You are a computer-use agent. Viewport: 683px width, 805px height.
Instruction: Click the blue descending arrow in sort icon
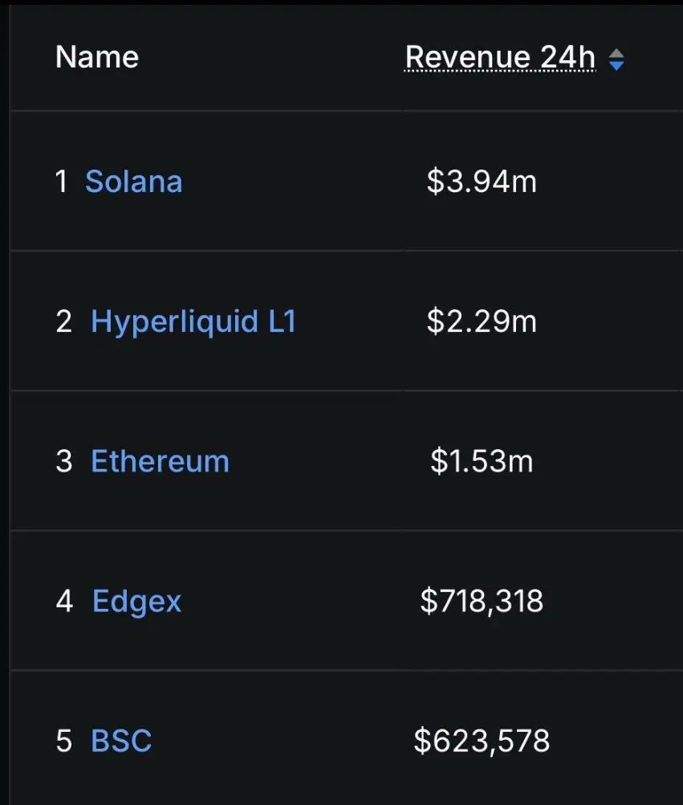click(616, 66)
